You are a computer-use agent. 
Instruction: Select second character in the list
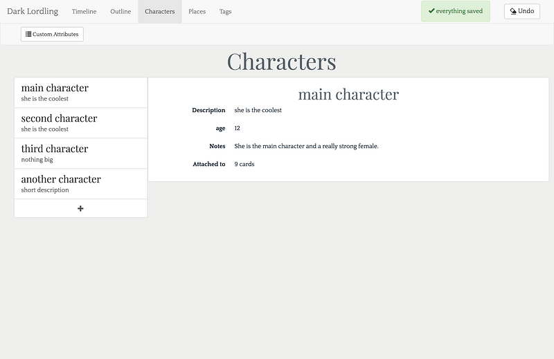[x=80, y=123]
